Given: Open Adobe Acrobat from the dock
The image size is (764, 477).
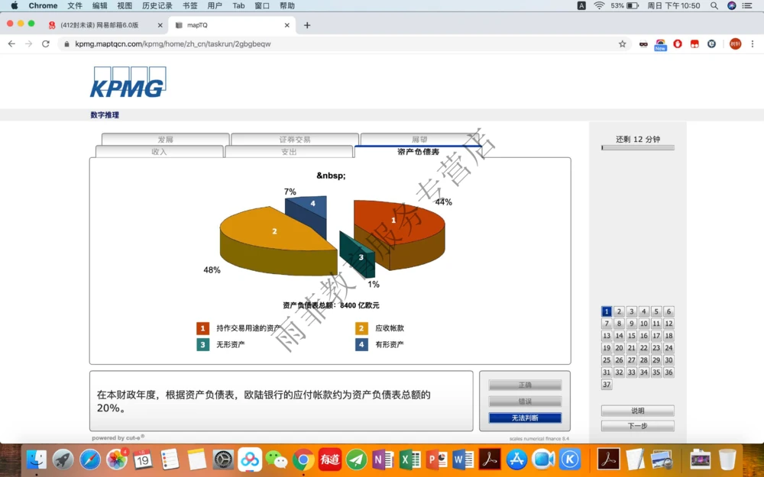Looking at the screenshot, I should click(x=489, y=459).
